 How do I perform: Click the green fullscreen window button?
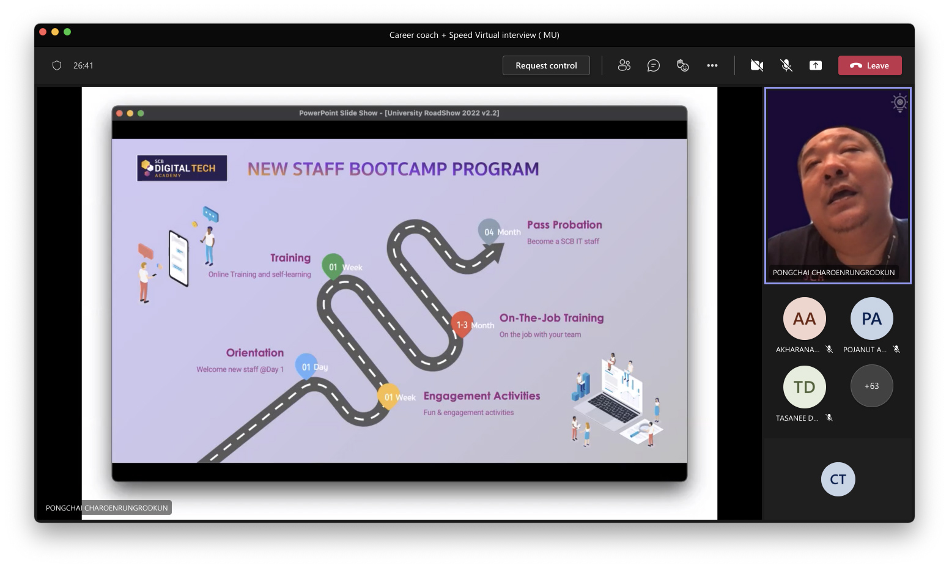point(67,32)
